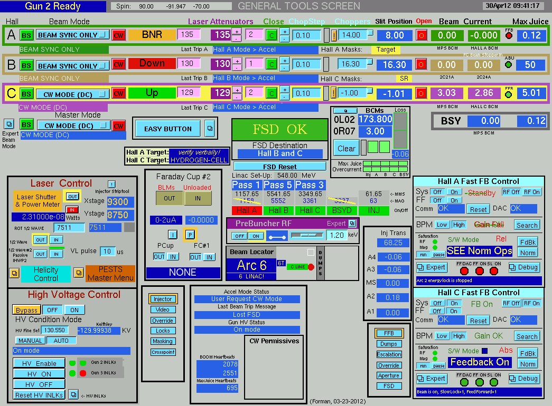The height and width of the screenshot is (406, 552).
Task: Decrement Hall B laser attenuator minus stepper
Action: click(237, 68)
